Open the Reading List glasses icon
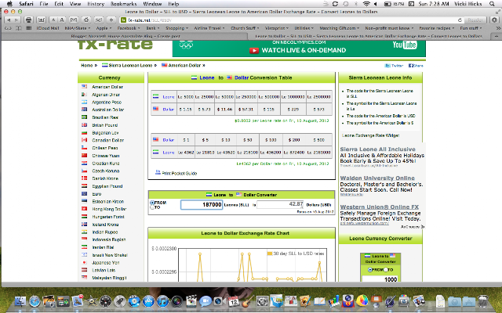 tap(8, 28)
